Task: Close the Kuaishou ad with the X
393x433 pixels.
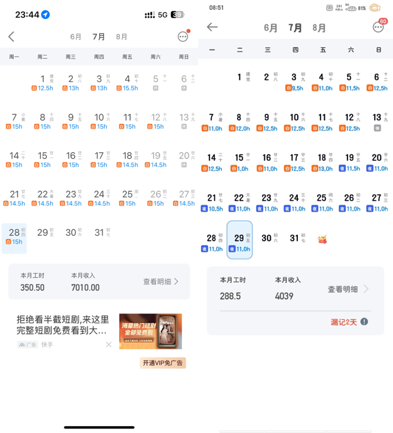Action: (x=109, y=345)
